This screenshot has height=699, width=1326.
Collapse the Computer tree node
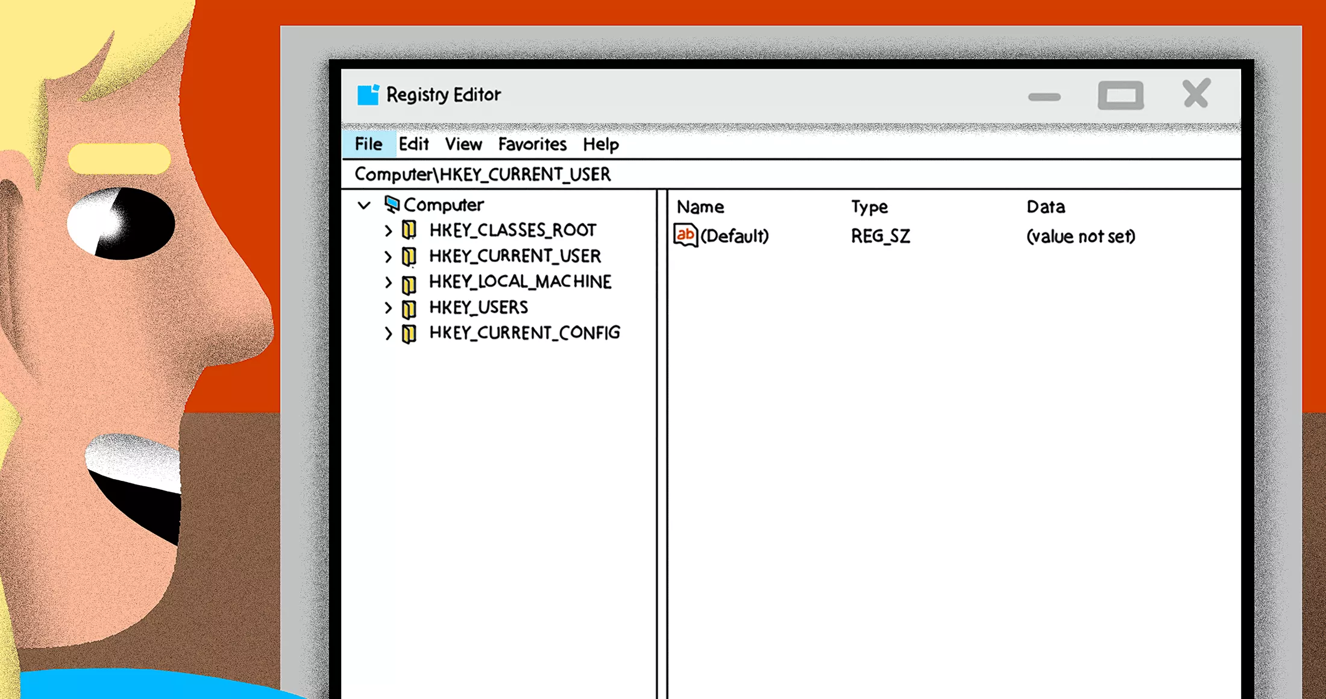pos(364,205)
